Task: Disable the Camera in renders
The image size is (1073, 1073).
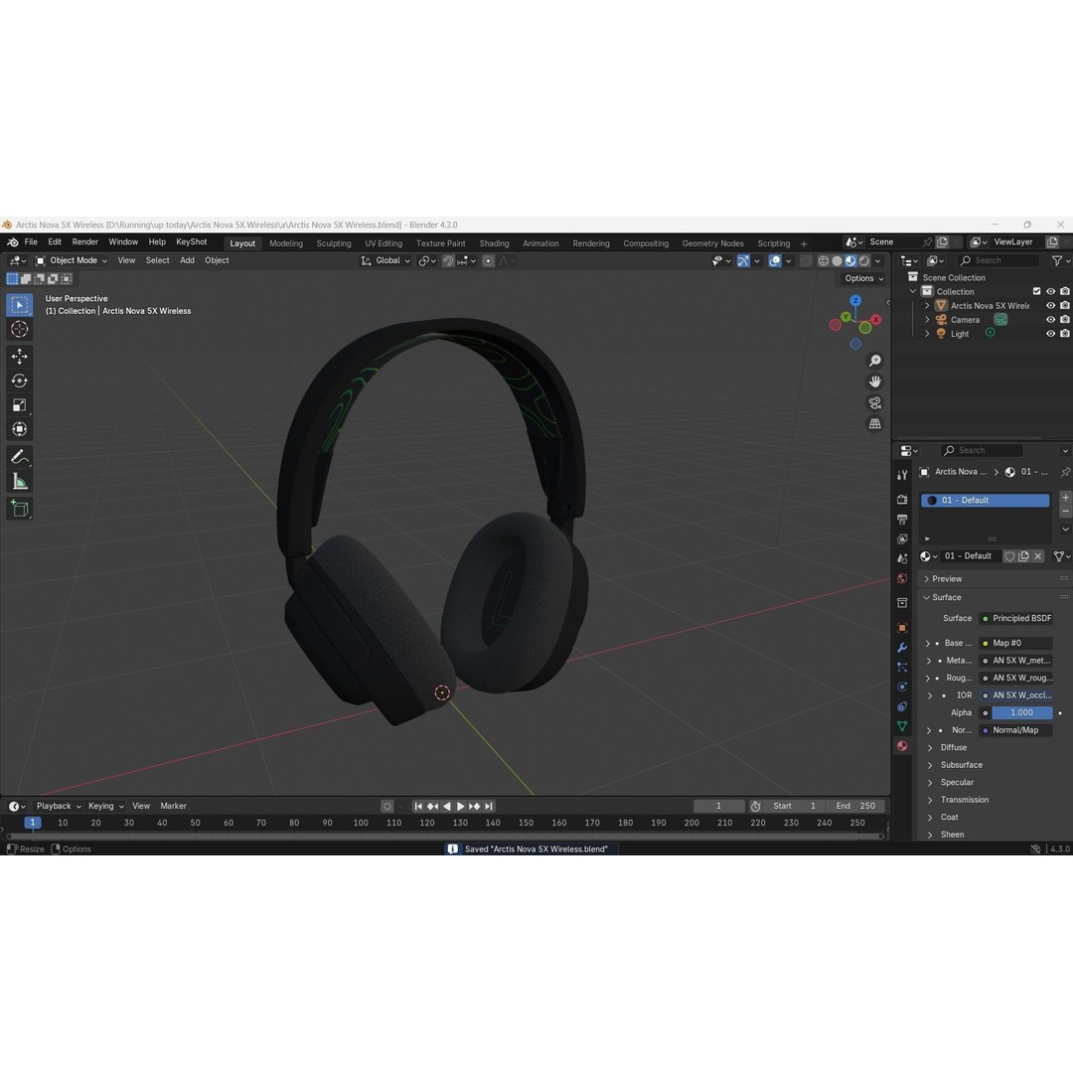Action: [1065, 320]
